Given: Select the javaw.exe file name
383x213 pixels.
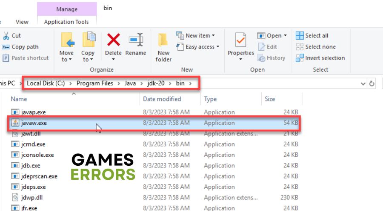Looking at the screenshot, I should pyautogui.click(x=34, y=123).
